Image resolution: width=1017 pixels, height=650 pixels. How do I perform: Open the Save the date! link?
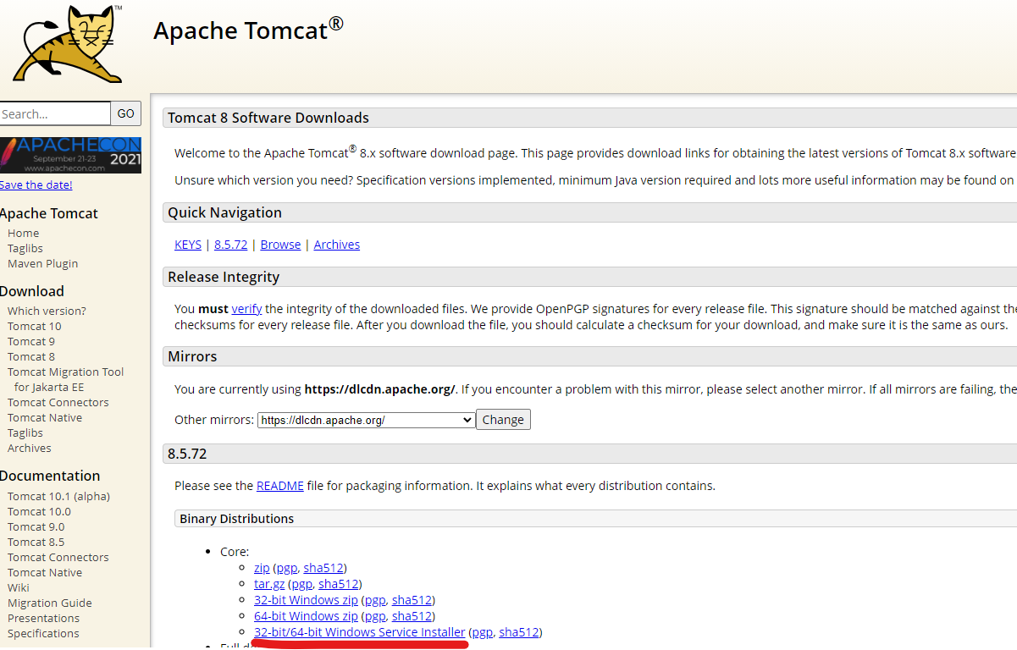(x=36, y=185)
